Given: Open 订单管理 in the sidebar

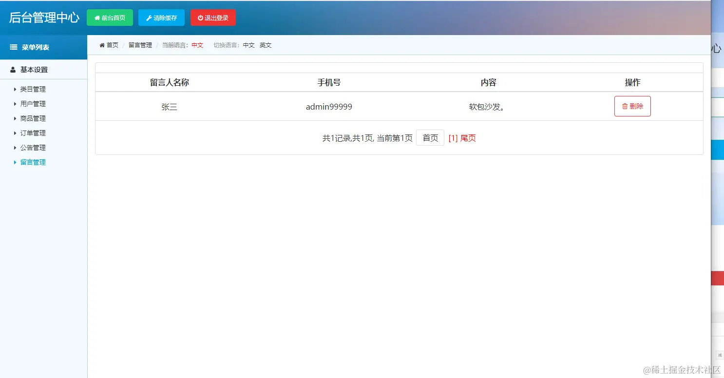Looking at the screenshot, I should (33, 133).
